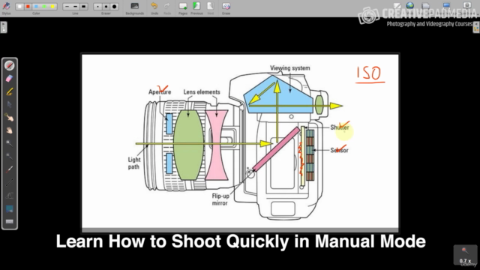Select the Eraser tool in palette
This screenshot has width=480, height=270.
[x=10, y=79]
